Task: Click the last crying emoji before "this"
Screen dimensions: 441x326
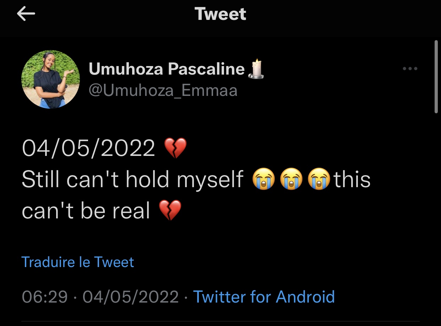Action: point(319,179)
